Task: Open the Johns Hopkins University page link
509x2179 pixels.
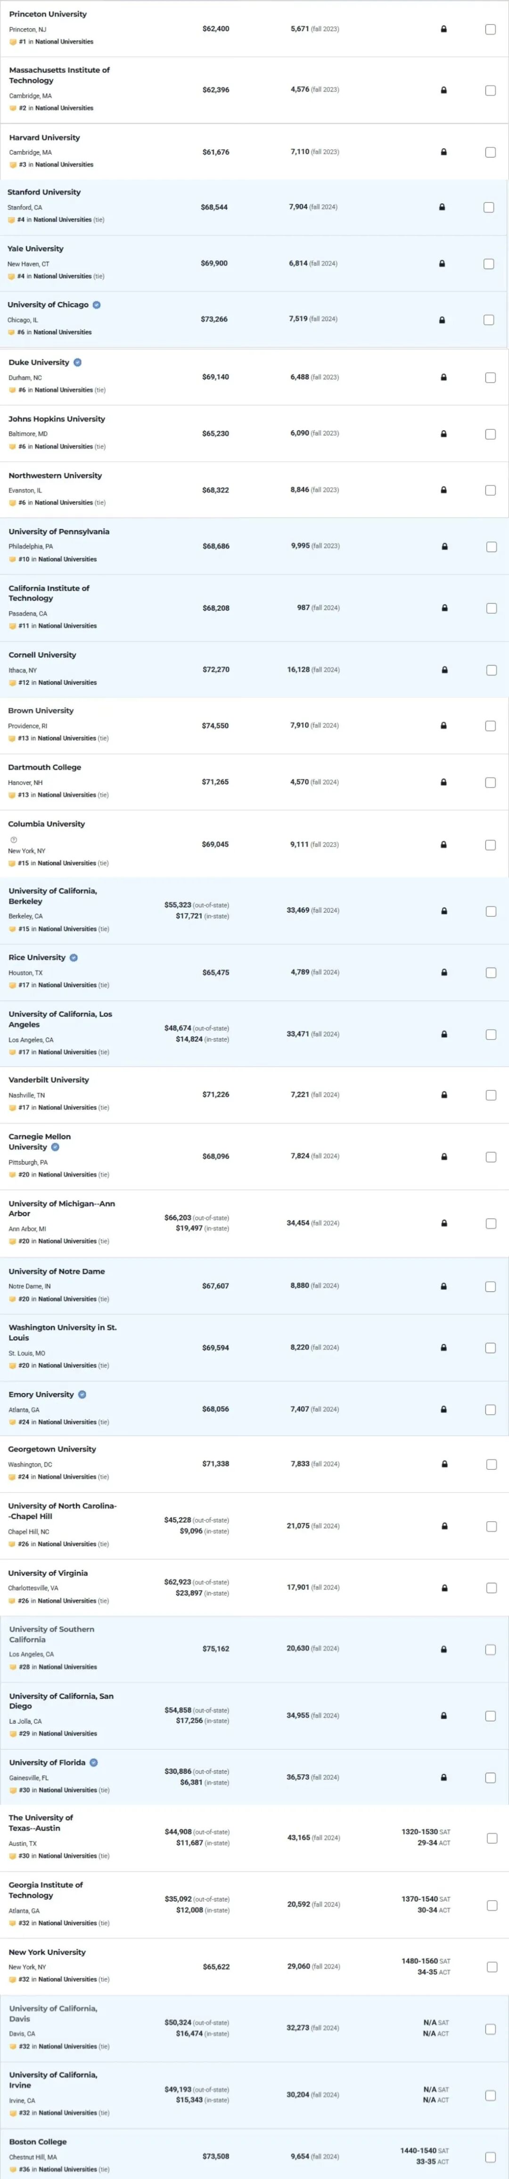Action: [x=57, y=419]
